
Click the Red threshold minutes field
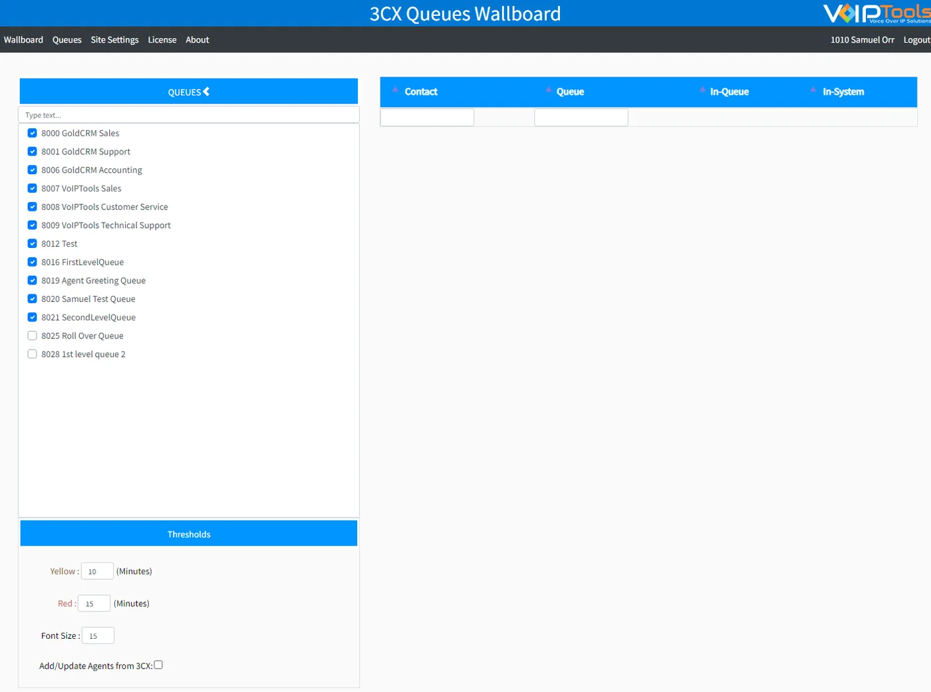(x=94, y=604)
